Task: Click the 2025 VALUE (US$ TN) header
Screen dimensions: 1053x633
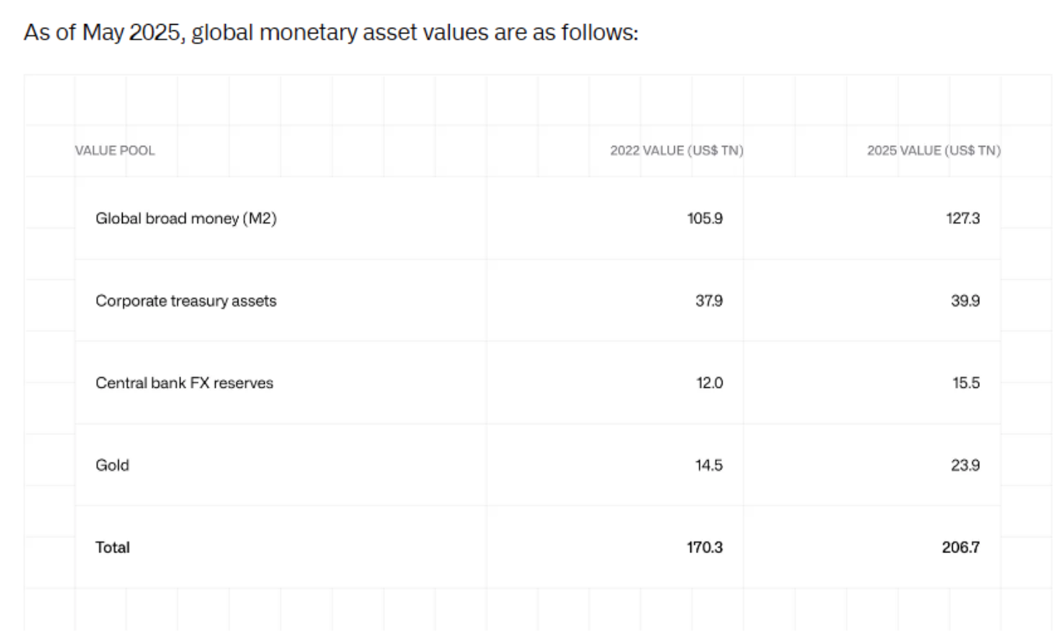Action: pos(933,150)
